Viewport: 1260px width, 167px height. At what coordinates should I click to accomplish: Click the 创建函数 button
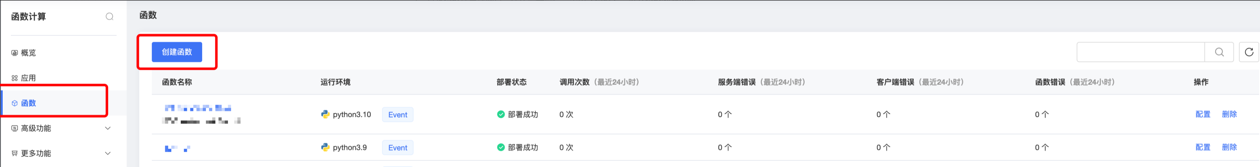(x=177, y=52)
